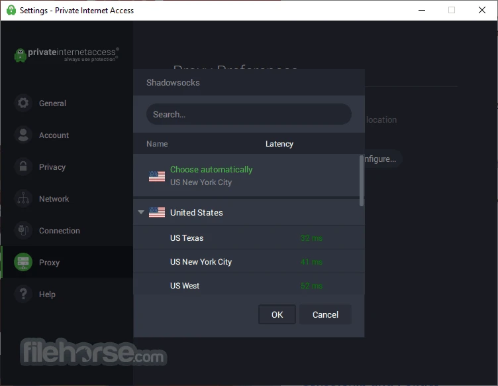The width and height of the screenshot is (498, 386).
Task: Click the 52 ms latency value
Action: [311, 286]
